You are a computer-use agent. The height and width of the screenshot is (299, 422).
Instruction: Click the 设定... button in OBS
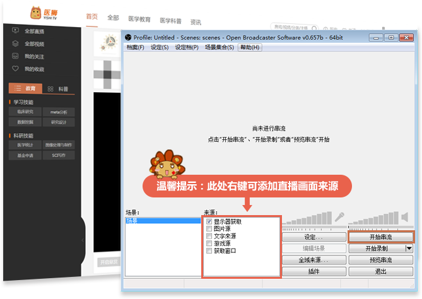tap(314, 237)
